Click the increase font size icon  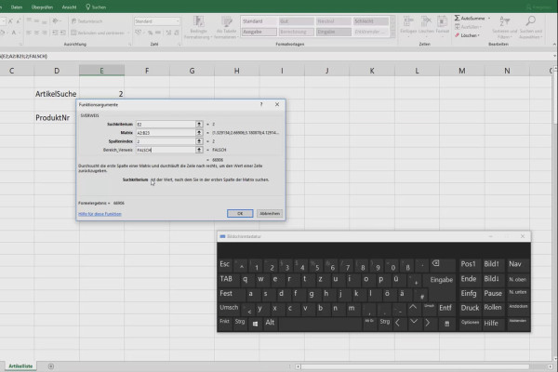(10, 21)
